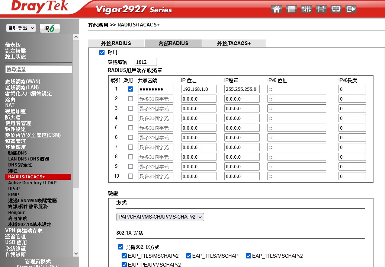The width and height of the screenshot is (385, 267).
Task: Click the Home icon in header
Action: (x=276, y=9)
